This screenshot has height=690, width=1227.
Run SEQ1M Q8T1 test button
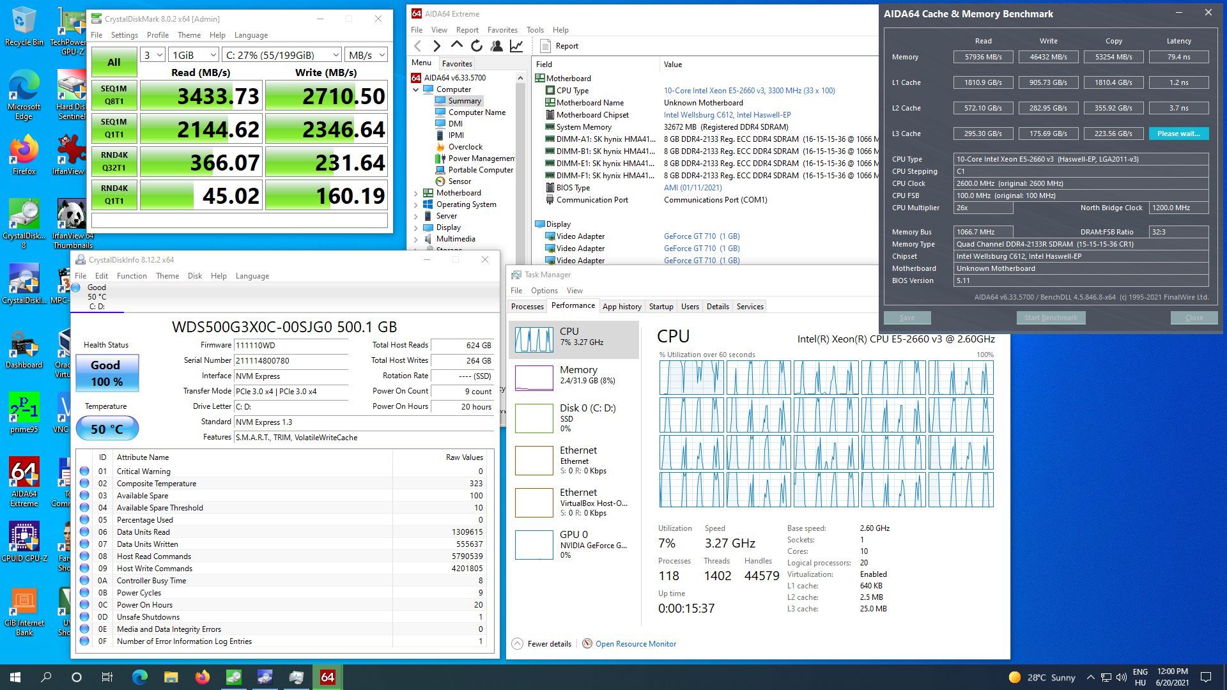[x=114, y=95]
